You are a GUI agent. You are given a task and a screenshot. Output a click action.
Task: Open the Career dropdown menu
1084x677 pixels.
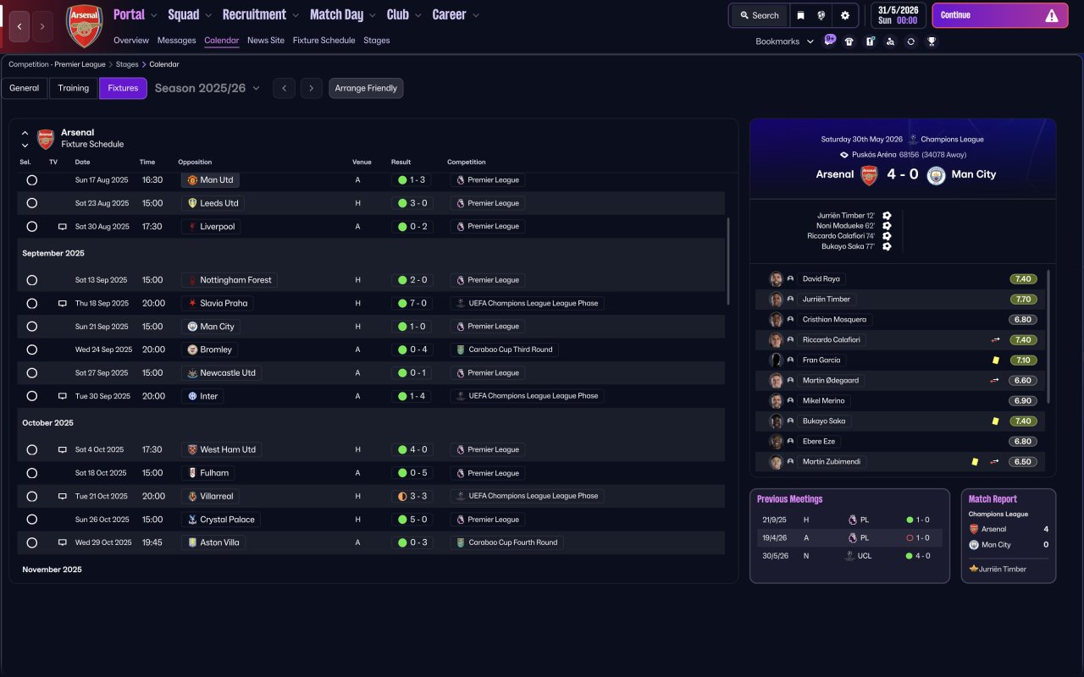point(456,15)
